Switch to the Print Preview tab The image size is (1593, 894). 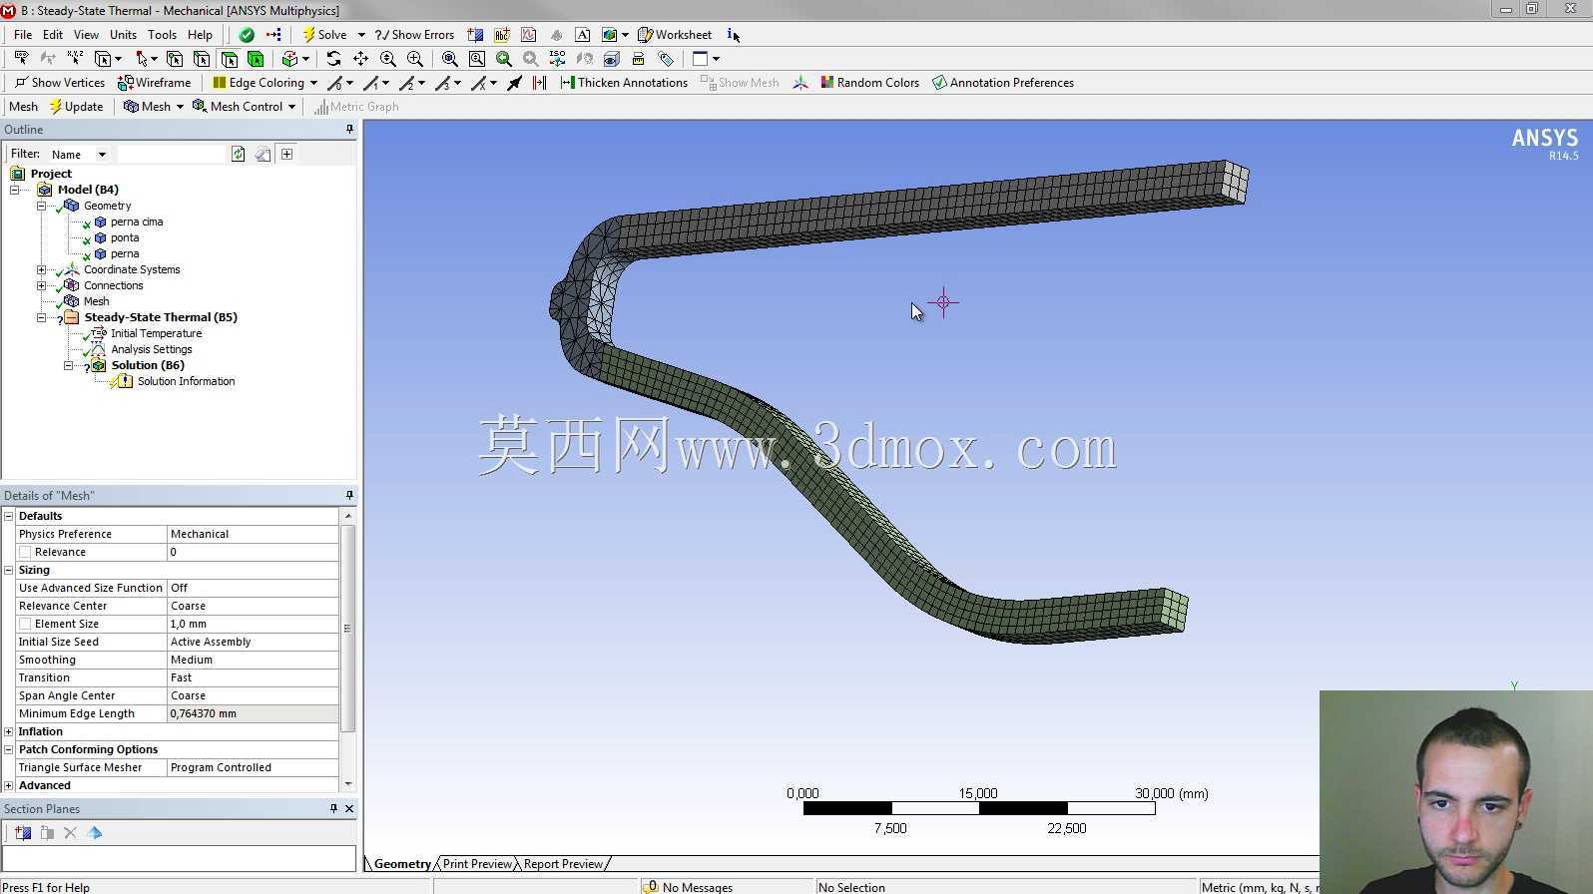point(477,864)
